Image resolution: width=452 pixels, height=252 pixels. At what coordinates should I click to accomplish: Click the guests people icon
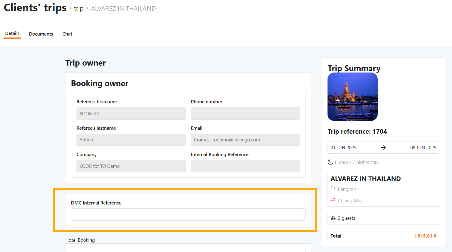333,218
